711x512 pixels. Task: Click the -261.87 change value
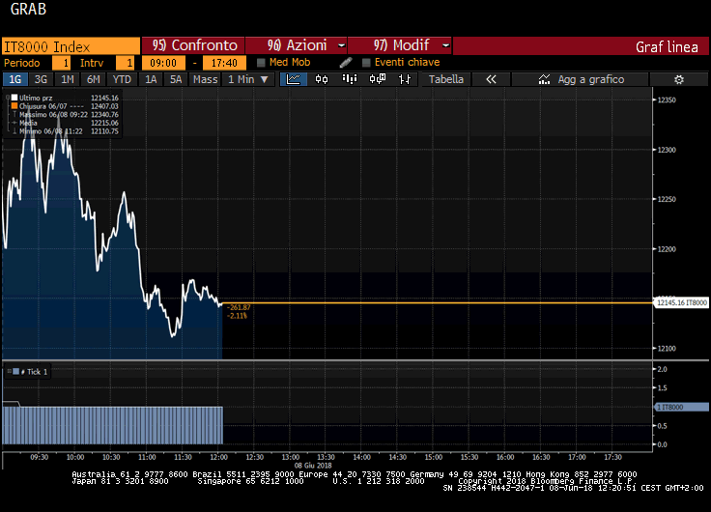click(239, 307)
